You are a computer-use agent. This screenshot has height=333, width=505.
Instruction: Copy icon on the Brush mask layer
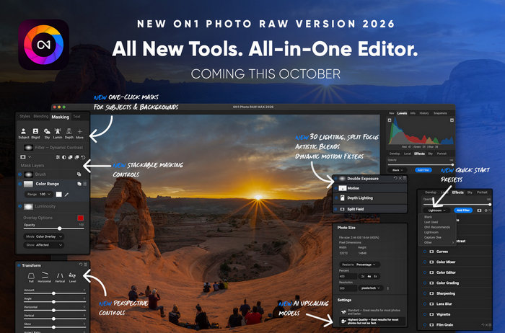79,174
